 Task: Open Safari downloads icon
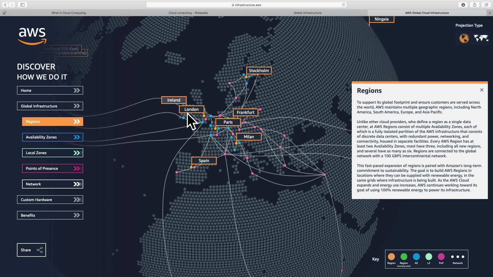click(463, 5)
